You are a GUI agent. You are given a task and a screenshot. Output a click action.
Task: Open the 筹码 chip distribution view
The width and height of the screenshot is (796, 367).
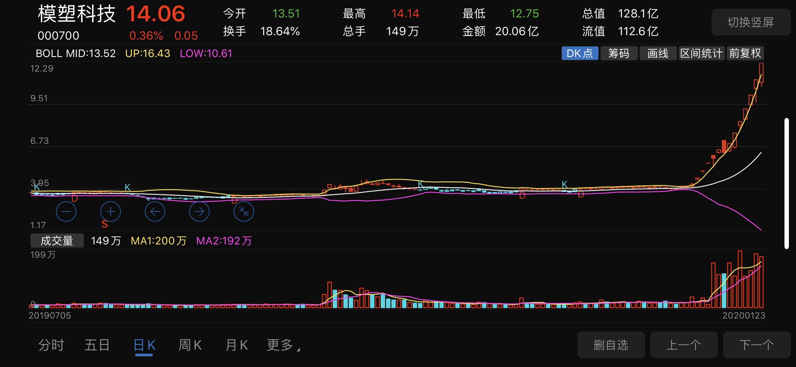pyautogui.click(x=619, y=53)
